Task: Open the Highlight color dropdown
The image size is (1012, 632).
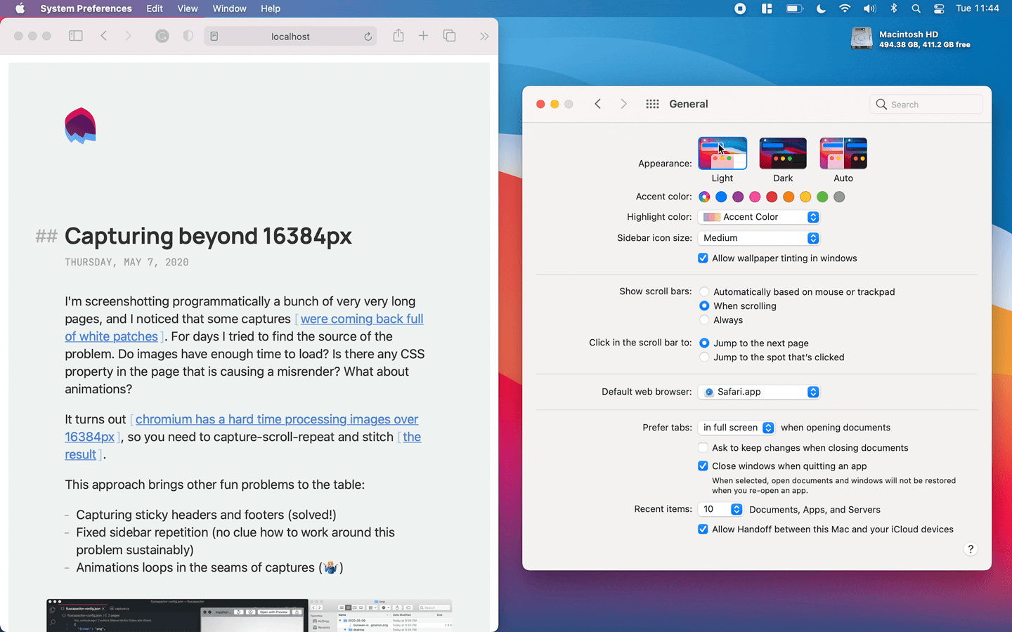Action: (x=760, y=217)
